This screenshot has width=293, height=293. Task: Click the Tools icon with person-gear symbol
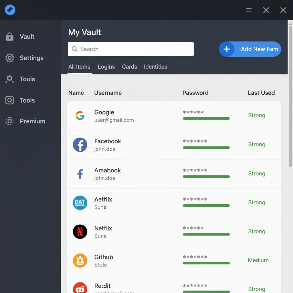[x=9, y=79]
